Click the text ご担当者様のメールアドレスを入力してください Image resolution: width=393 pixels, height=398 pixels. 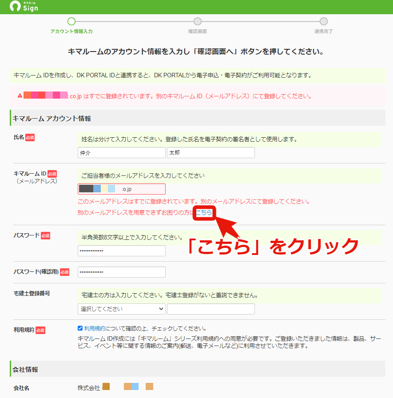click(x=143, y=175)
